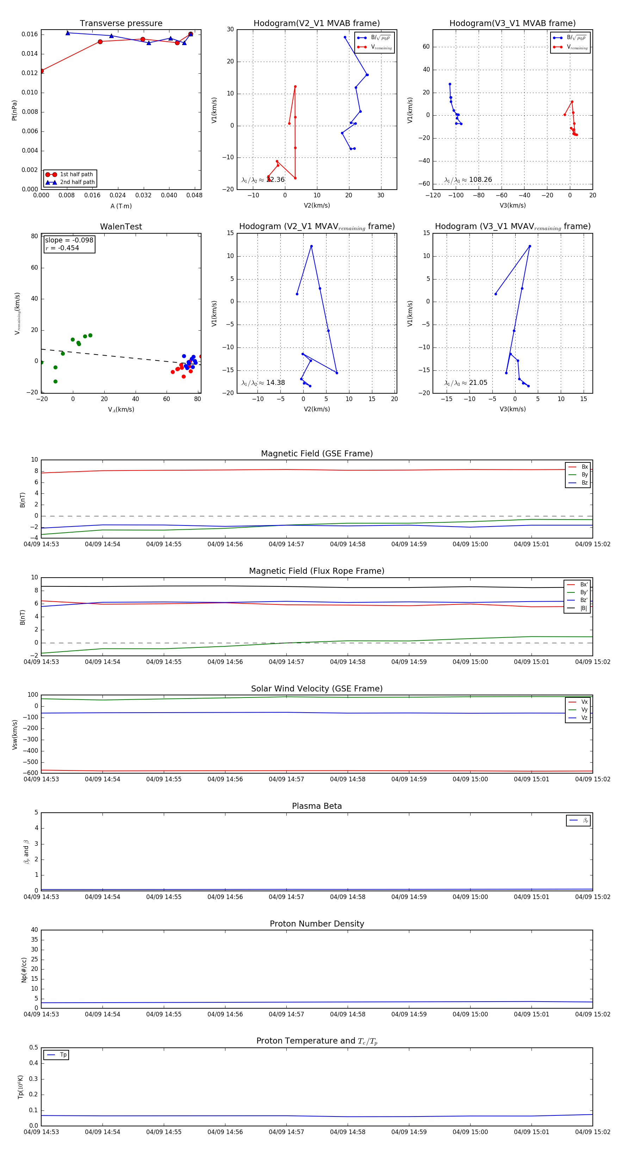Click the 'Solar Wind Velocity (GSE Frame)' title

(x=317, y=689)
